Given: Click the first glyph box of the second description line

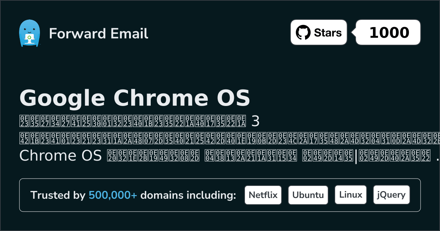Looking at the screenshot, I should 22,138.
